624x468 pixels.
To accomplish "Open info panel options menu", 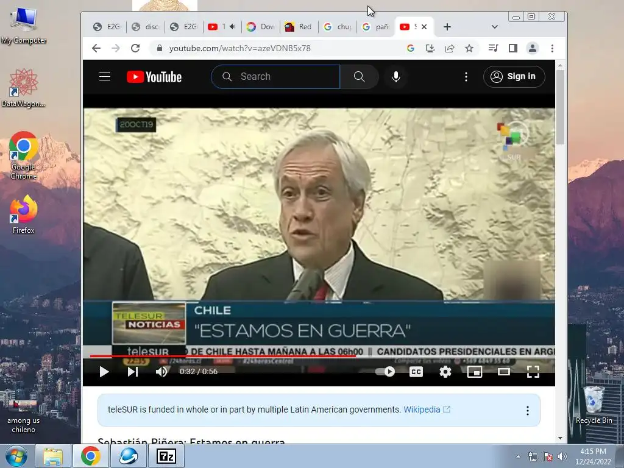I will [x=527, y=410].
